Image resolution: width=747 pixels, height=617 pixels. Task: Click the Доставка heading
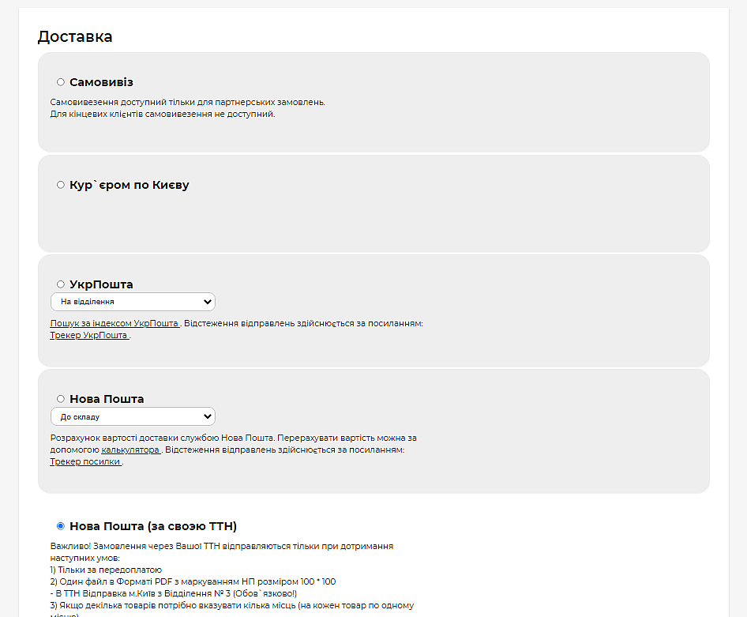click(75, 36)
